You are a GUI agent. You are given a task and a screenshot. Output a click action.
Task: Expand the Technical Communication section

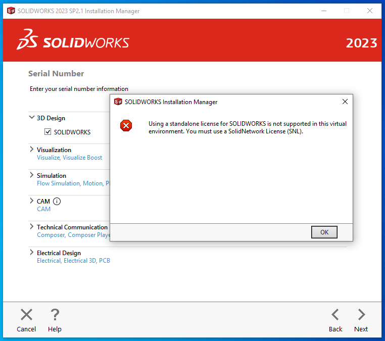pyautogui.click(x=32, y=227)
